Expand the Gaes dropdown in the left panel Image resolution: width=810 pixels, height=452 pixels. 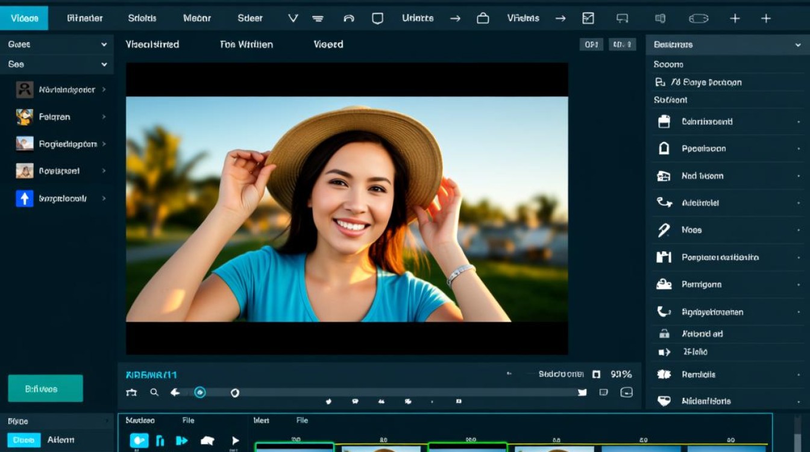coord(104,45)
